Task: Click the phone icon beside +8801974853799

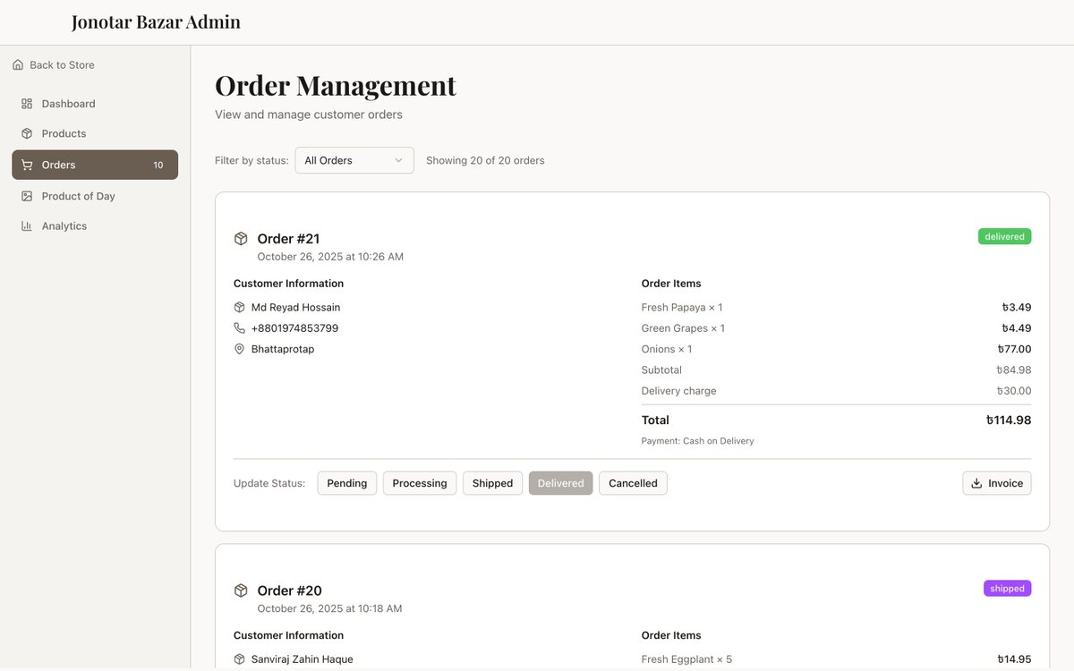Action: [x=239, y=328]
